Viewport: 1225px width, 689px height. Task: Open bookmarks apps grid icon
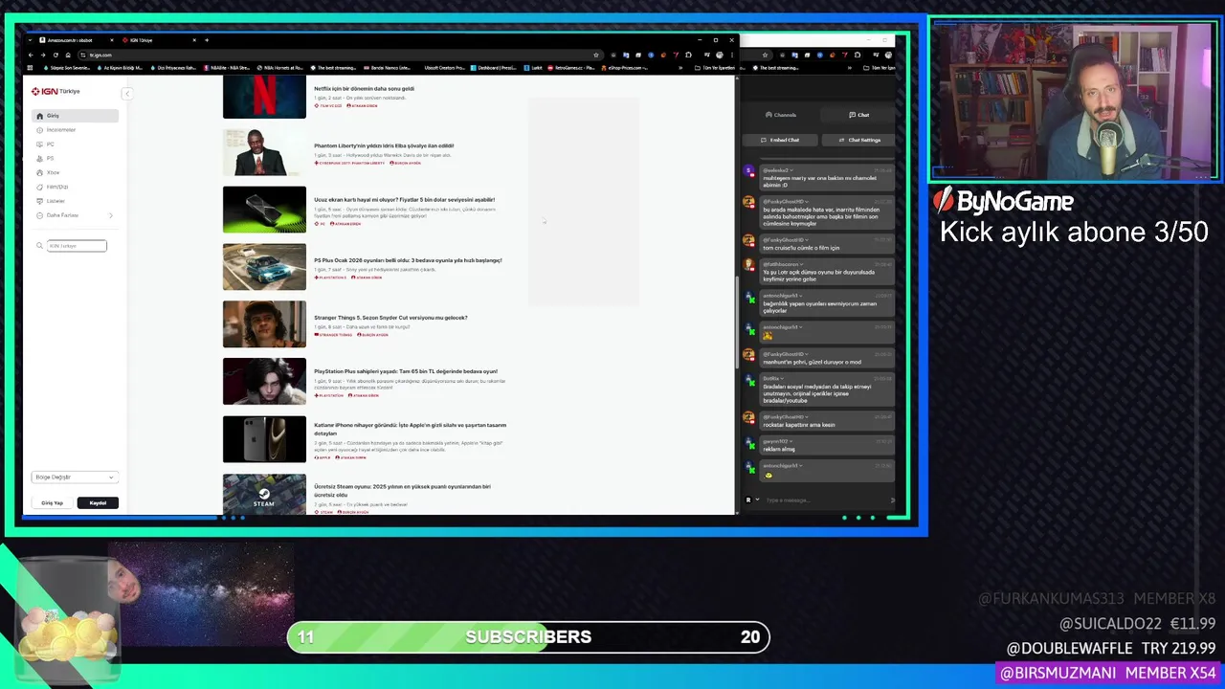click(x=31, y=68)
